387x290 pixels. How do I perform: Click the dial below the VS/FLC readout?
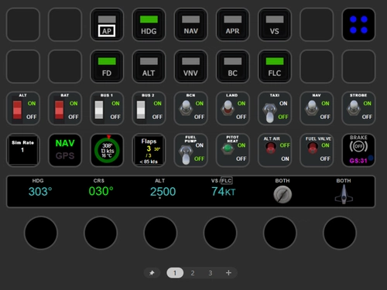(x=220, y=233)
